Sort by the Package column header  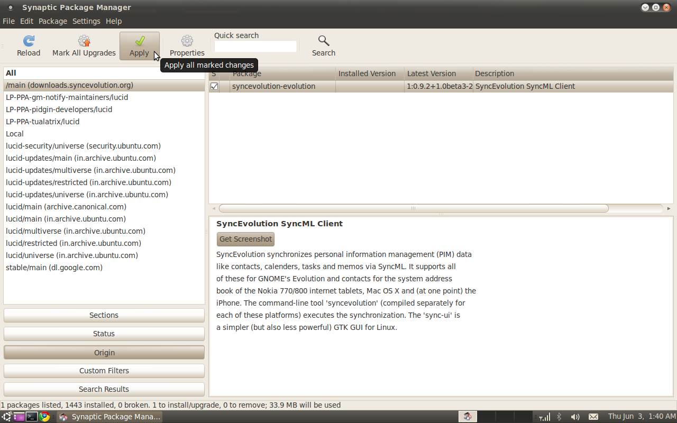tap(282, 73)
